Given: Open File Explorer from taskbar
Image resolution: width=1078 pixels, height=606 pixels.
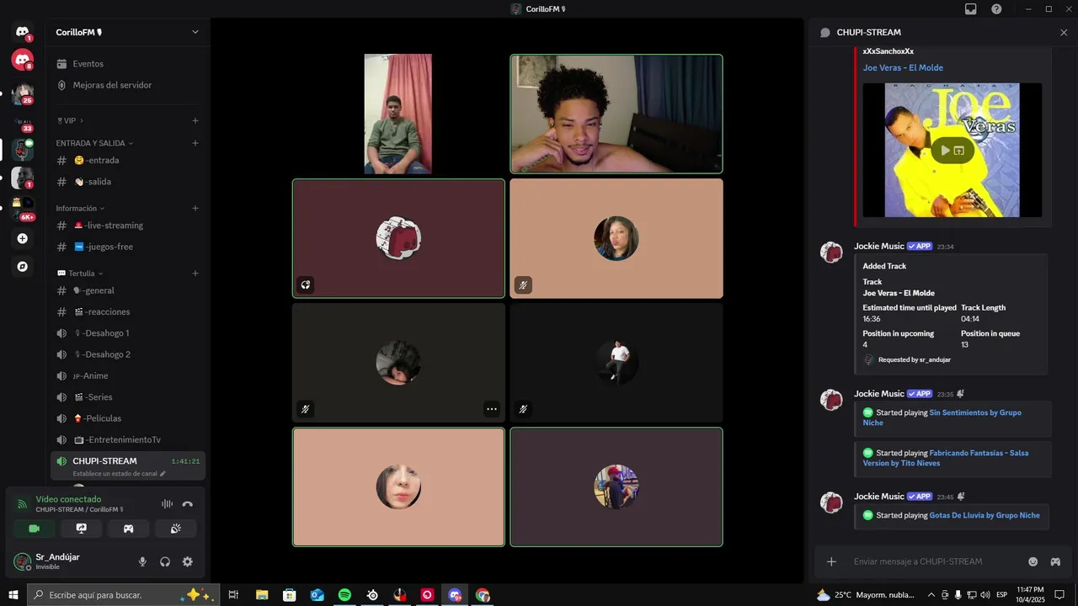Looking at the screenshot, I should (262, 595).
